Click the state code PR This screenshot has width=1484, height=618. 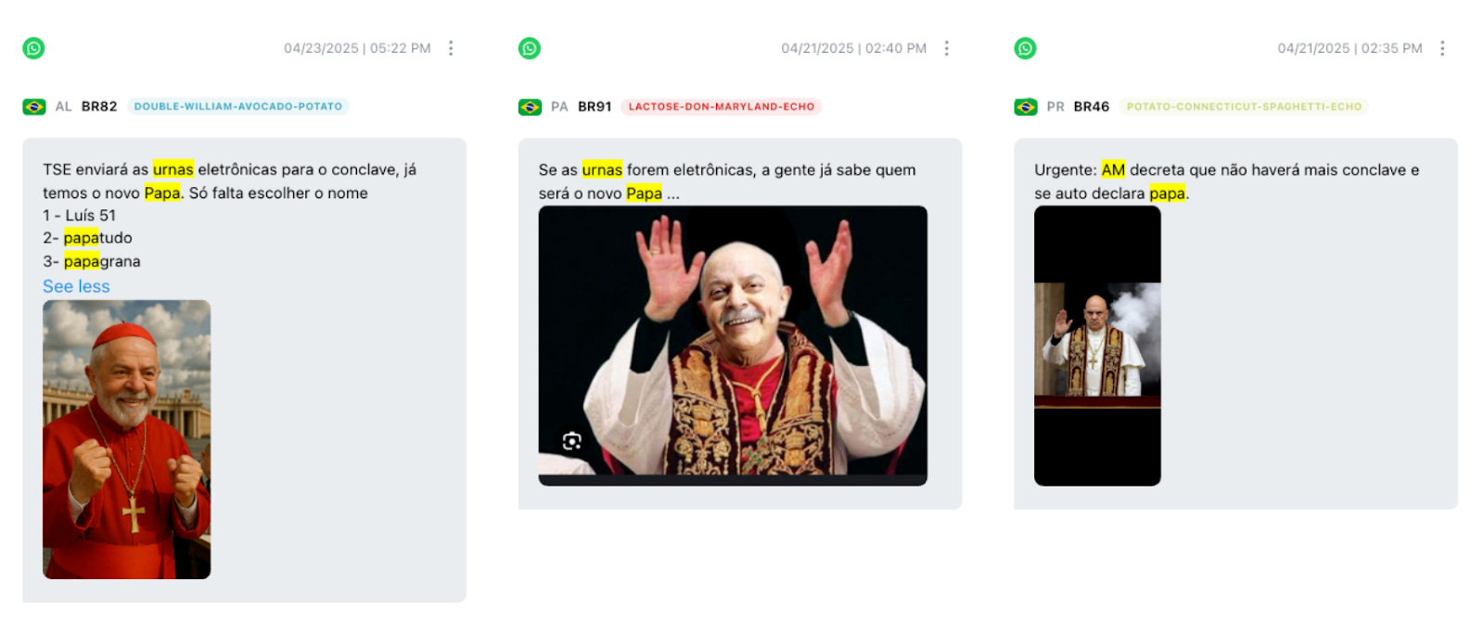point(1055,107)
